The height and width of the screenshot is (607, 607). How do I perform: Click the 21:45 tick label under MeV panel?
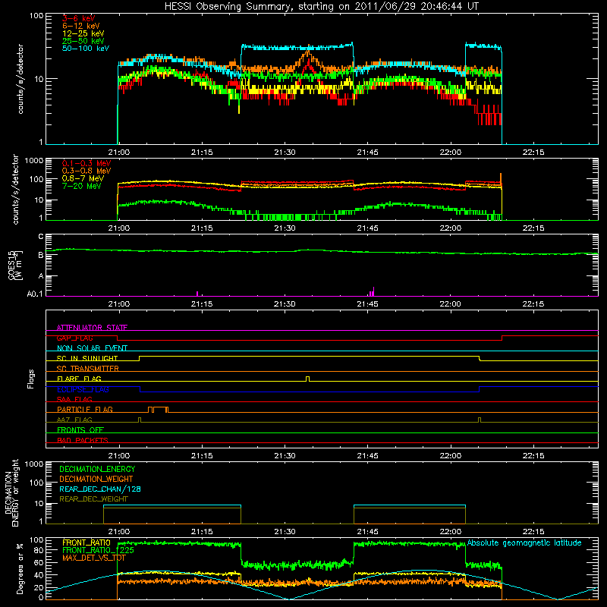[x=367, y=228]
